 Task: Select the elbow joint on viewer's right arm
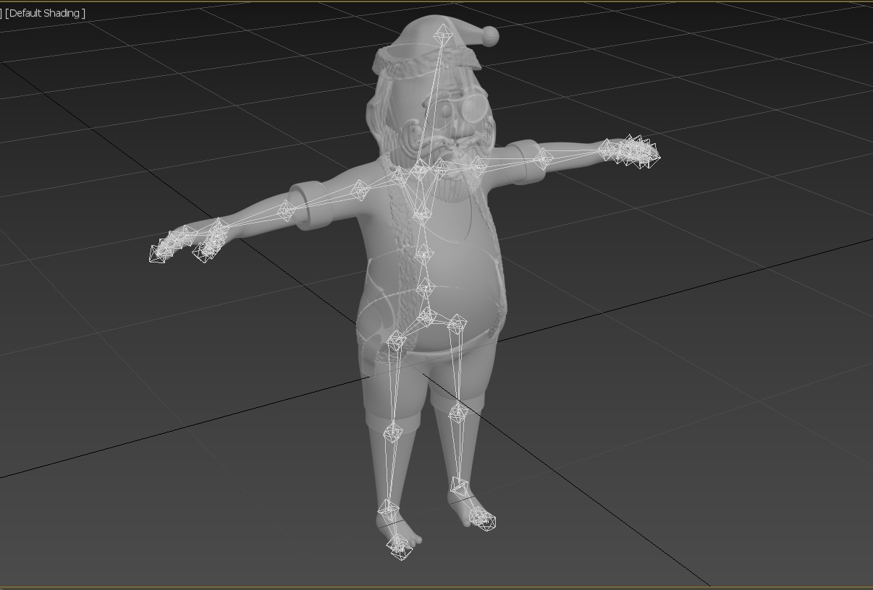pyautogui.click(x=543, y=159)
